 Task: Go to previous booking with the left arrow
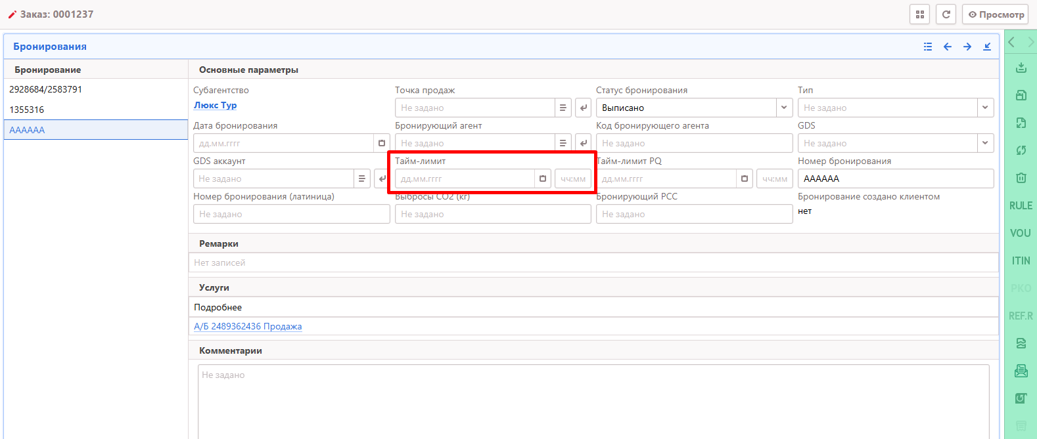coord(948,47)
